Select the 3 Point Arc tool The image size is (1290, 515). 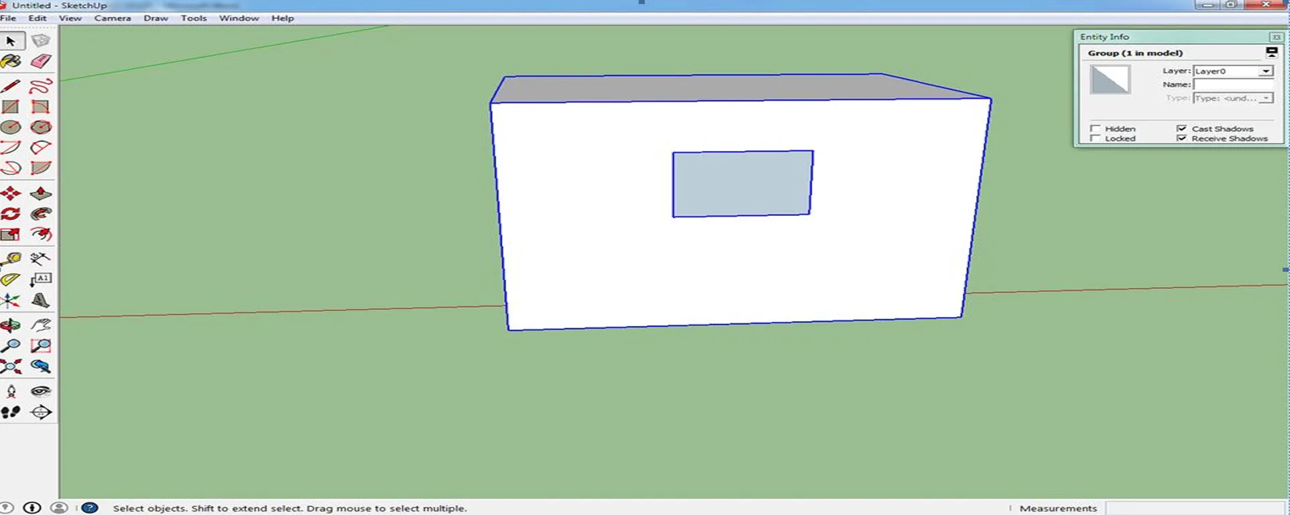tap(11, 168)
